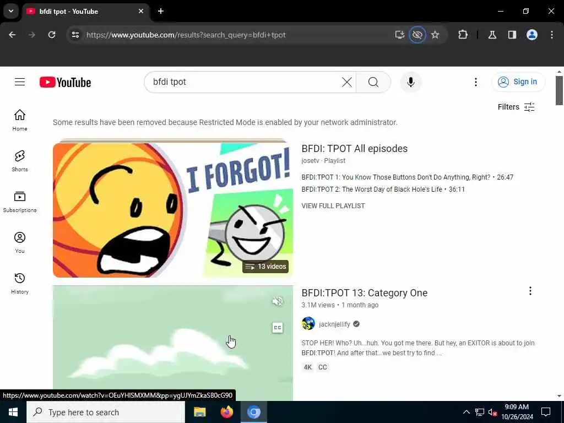
Task: Reload the current page
Action: (x=52, y=35)
